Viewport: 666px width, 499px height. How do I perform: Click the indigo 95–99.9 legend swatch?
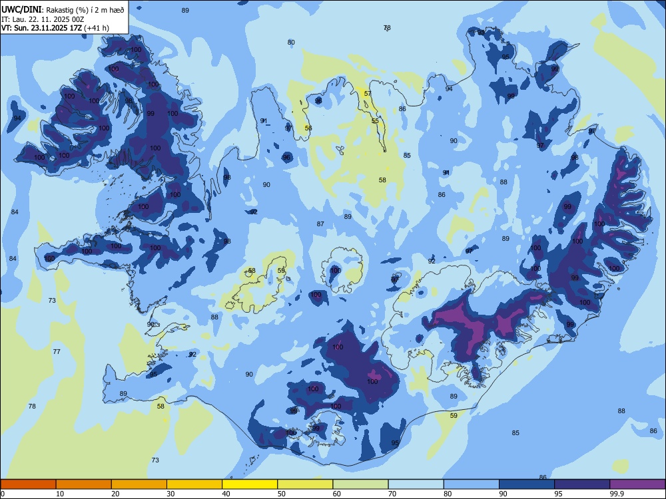click(x=582, y=484)
